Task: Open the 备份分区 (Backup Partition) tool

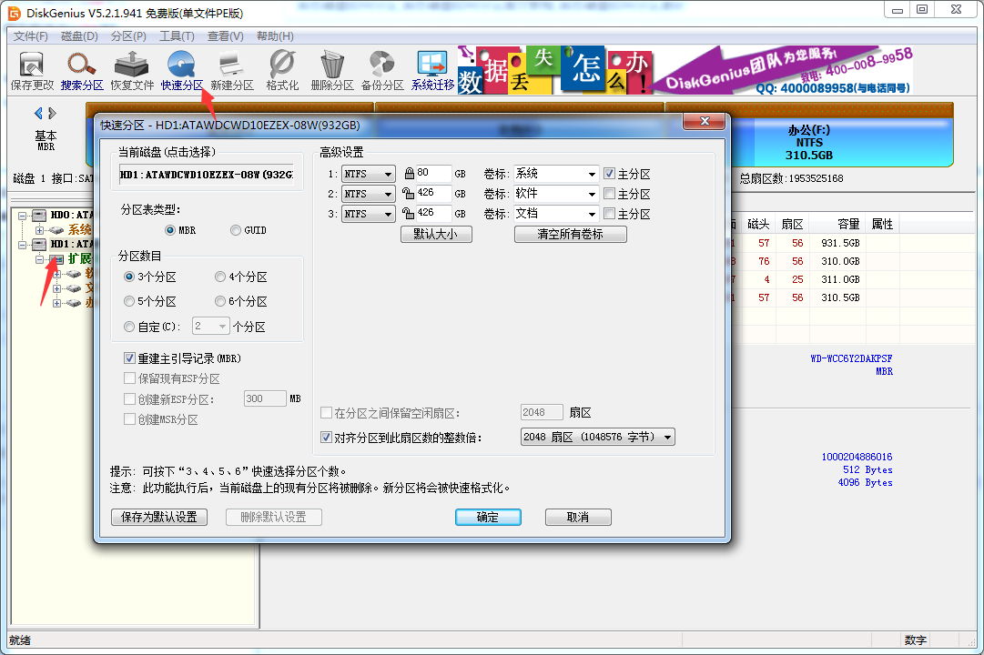Action: click(x=380, y=70)
